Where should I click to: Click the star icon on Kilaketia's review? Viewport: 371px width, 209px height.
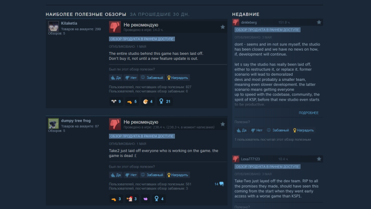[x=223, y=27]
